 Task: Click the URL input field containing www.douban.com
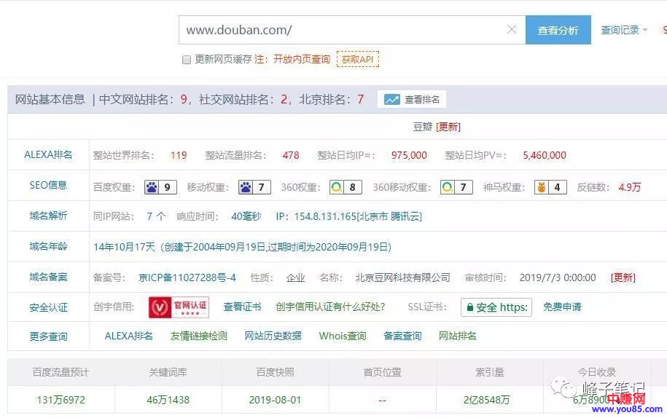[x=343, y=30]
